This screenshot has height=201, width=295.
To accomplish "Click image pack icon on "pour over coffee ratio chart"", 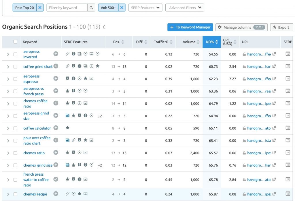I will tap(67, 141).
